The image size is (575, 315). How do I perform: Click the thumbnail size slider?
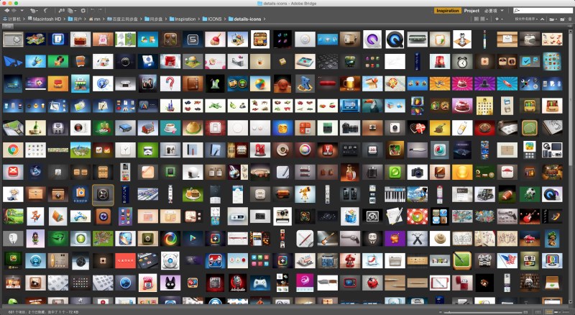tap(483, 312)
